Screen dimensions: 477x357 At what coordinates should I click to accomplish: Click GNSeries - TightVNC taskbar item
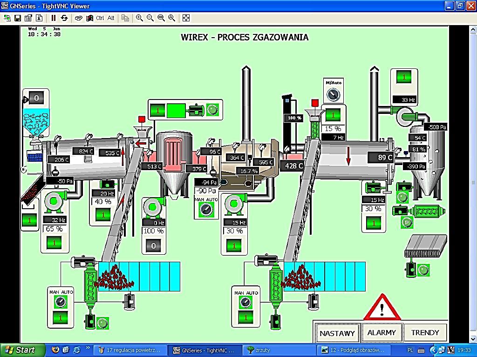pyautogui.click(x=205, y=350)
